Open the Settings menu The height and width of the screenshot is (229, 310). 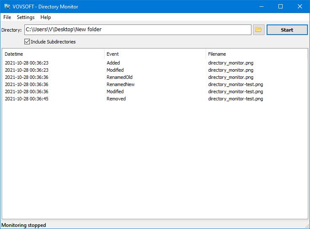pyautogui.click(x=26, y=17)
